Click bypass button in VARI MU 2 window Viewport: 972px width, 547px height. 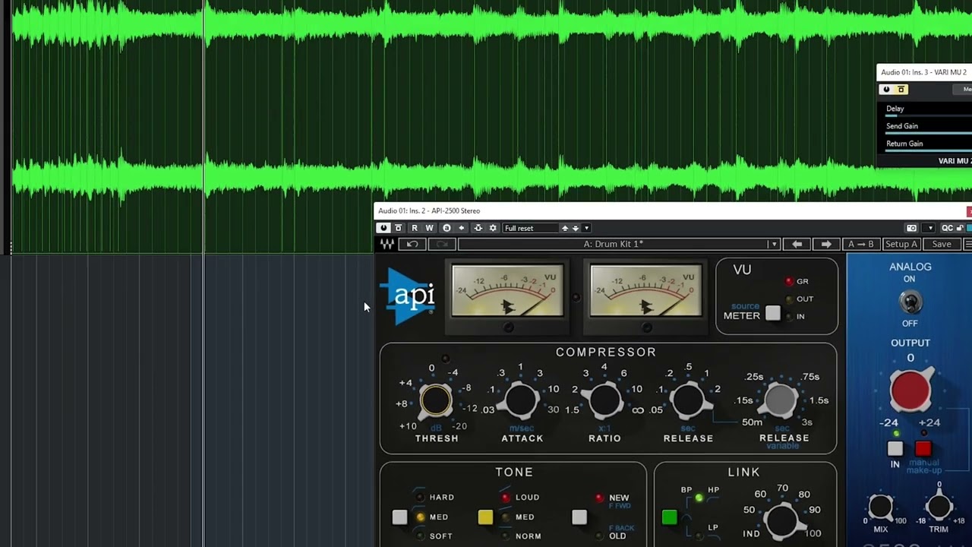tap(901, 90)
